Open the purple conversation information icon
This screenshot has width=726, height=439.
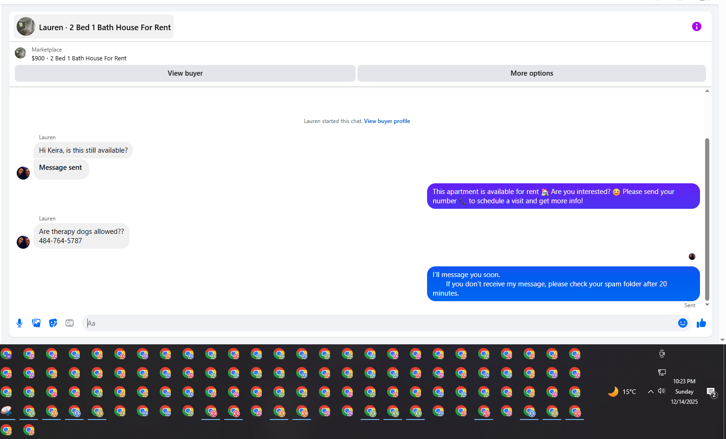[696, 26]
